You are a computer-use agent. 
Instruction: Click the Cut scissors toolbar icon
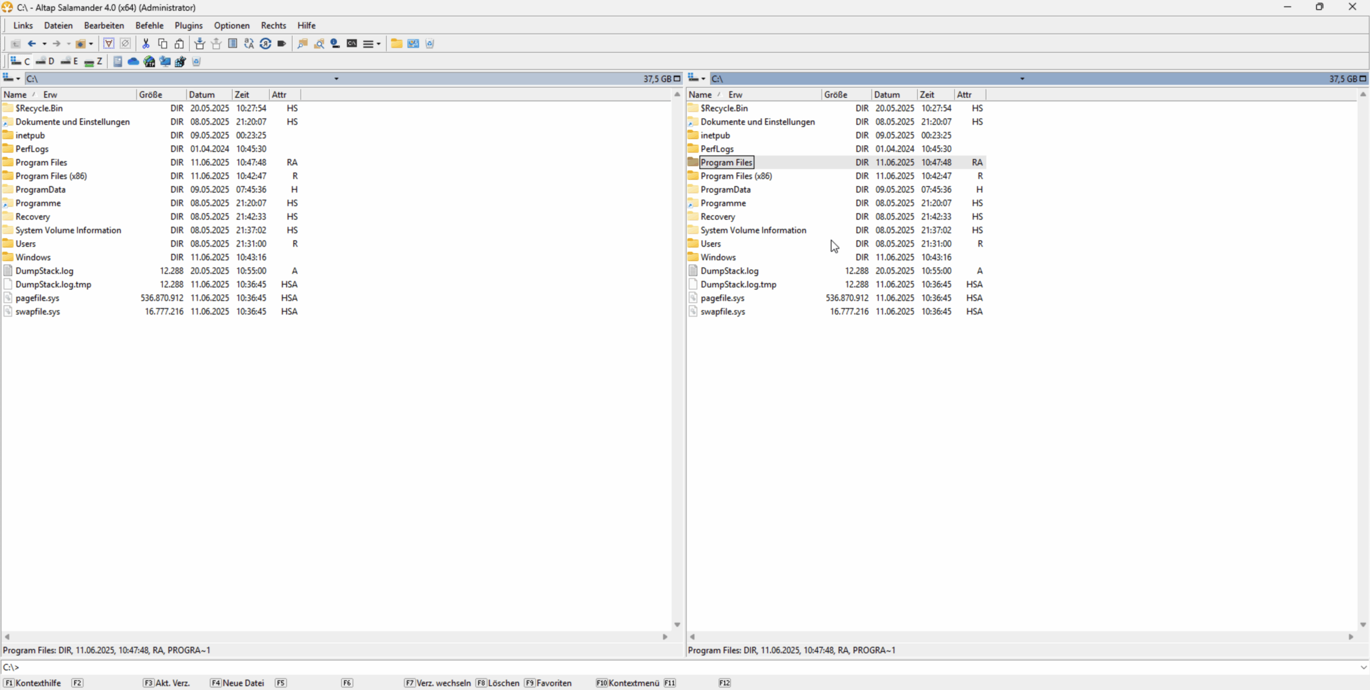(146, 44)
